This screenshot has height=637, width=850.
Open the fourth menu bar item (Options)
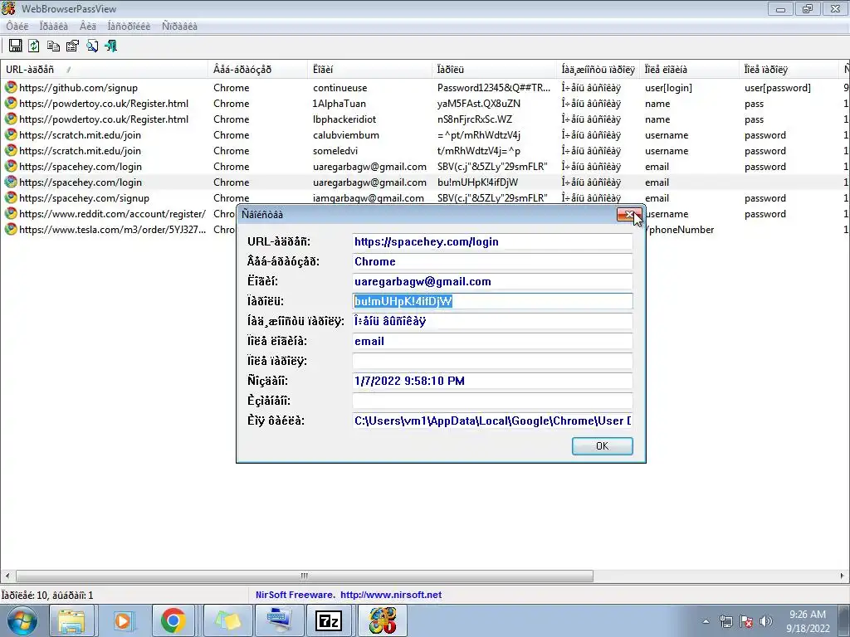point(129,26)
